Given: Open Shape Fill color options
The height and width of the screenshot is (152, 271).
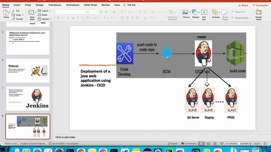Looking at the screenshot, I should click(239, 12).
